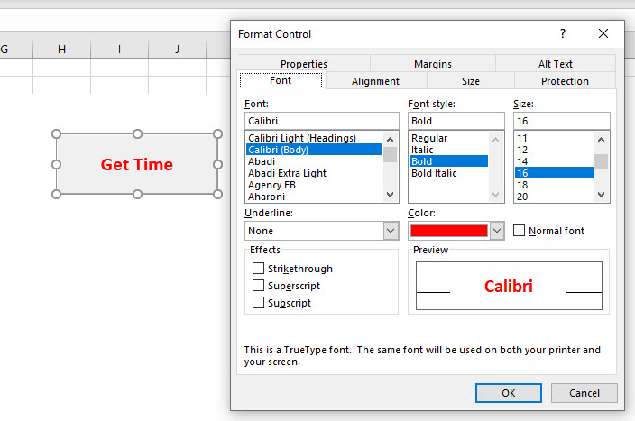Open the Protection tab
Screen dimensions: 635x421
[565, 81]
